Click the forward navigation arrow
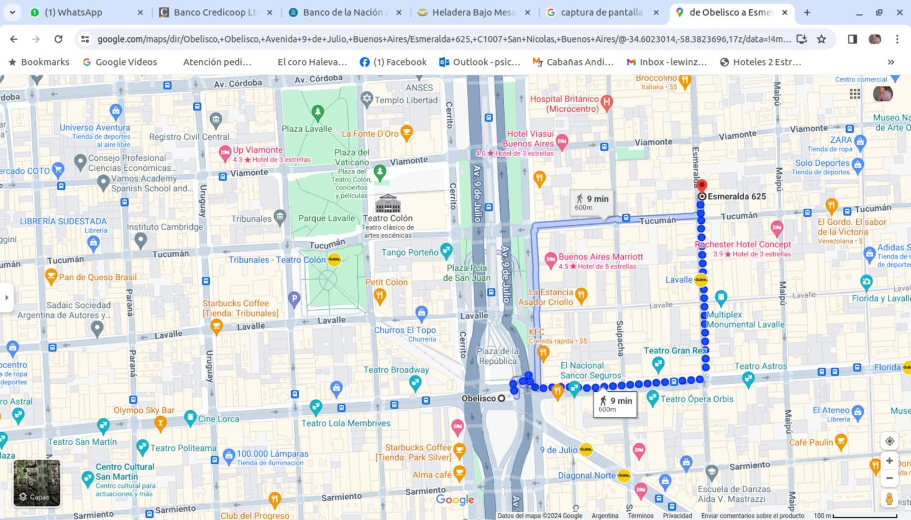The width and height of the screenshot is (911, 520). 36,39
